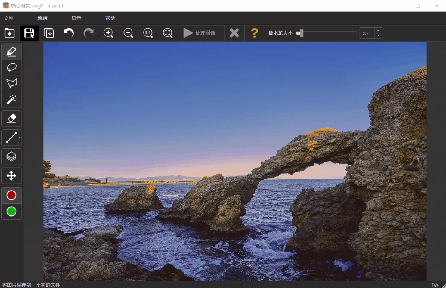
Task: Choose the Polygonal lasso tool
Action: click(12, 83)
